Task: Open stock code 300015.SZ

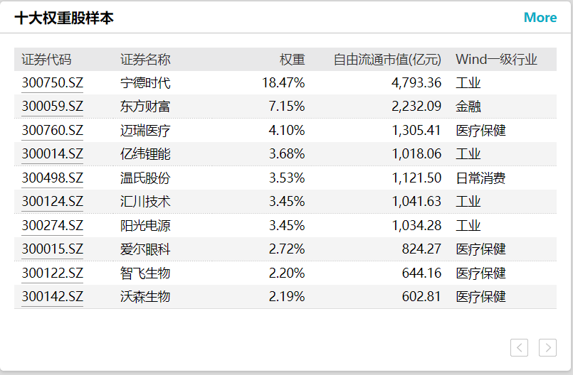Action: (52, 249)
